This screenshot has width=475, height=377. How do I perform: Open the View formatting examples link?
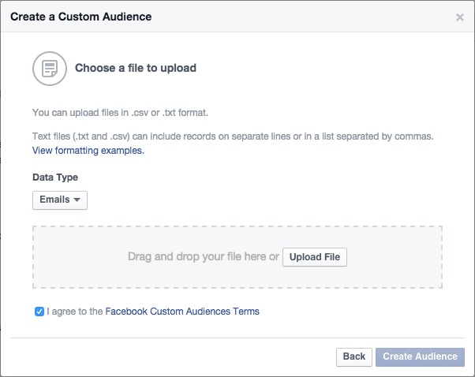pyautogui.click(x=88, y=151)
